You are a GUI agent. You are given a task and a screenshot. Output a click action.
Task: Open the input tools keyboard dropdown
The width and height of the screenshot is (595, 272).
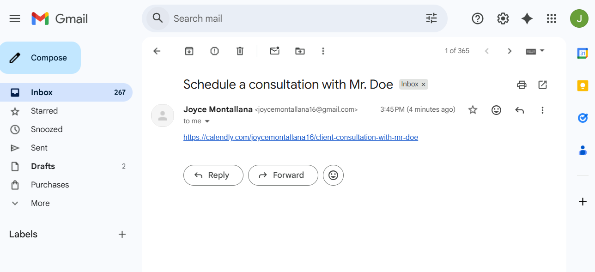[542, 51]
